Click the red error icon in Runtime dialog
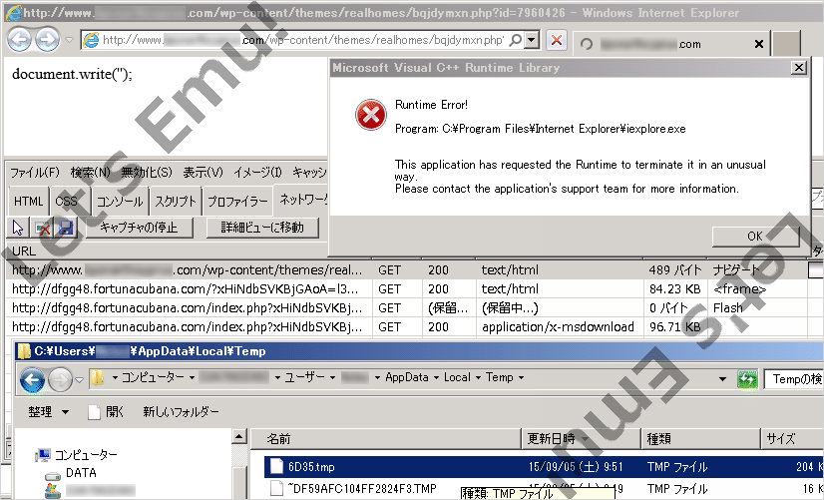This screenshot has height=500, width=824. click(x=371, y=115)
